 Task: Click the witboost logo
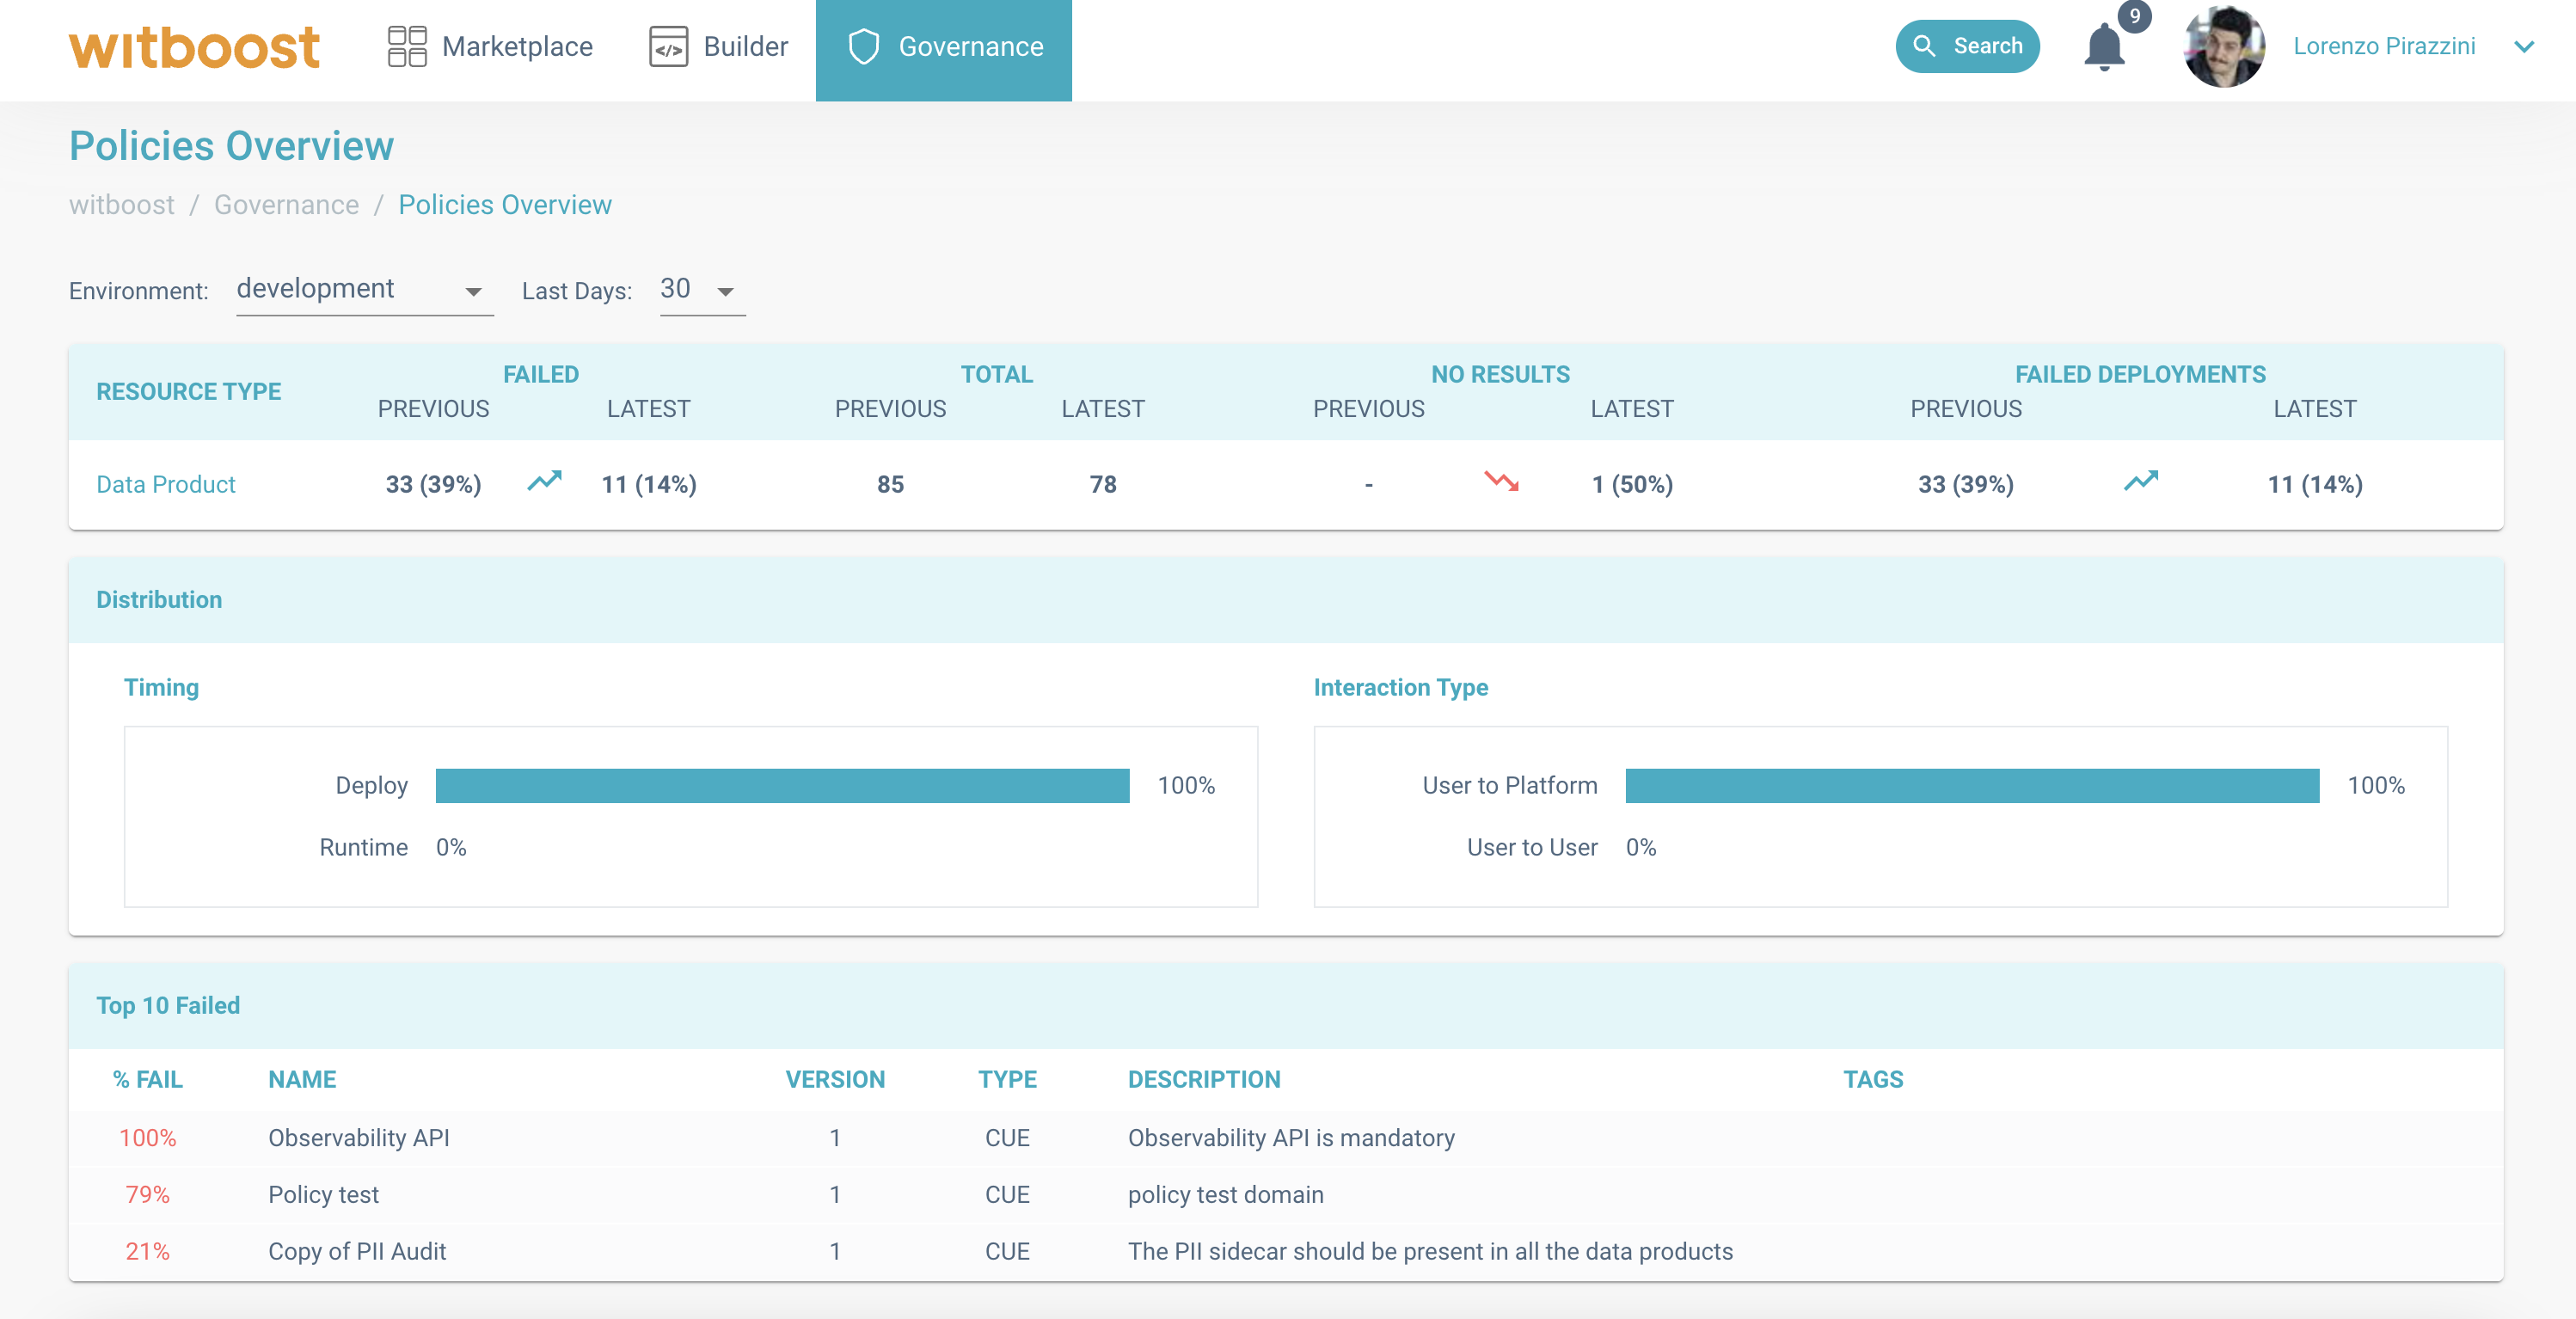pos(194,47)
